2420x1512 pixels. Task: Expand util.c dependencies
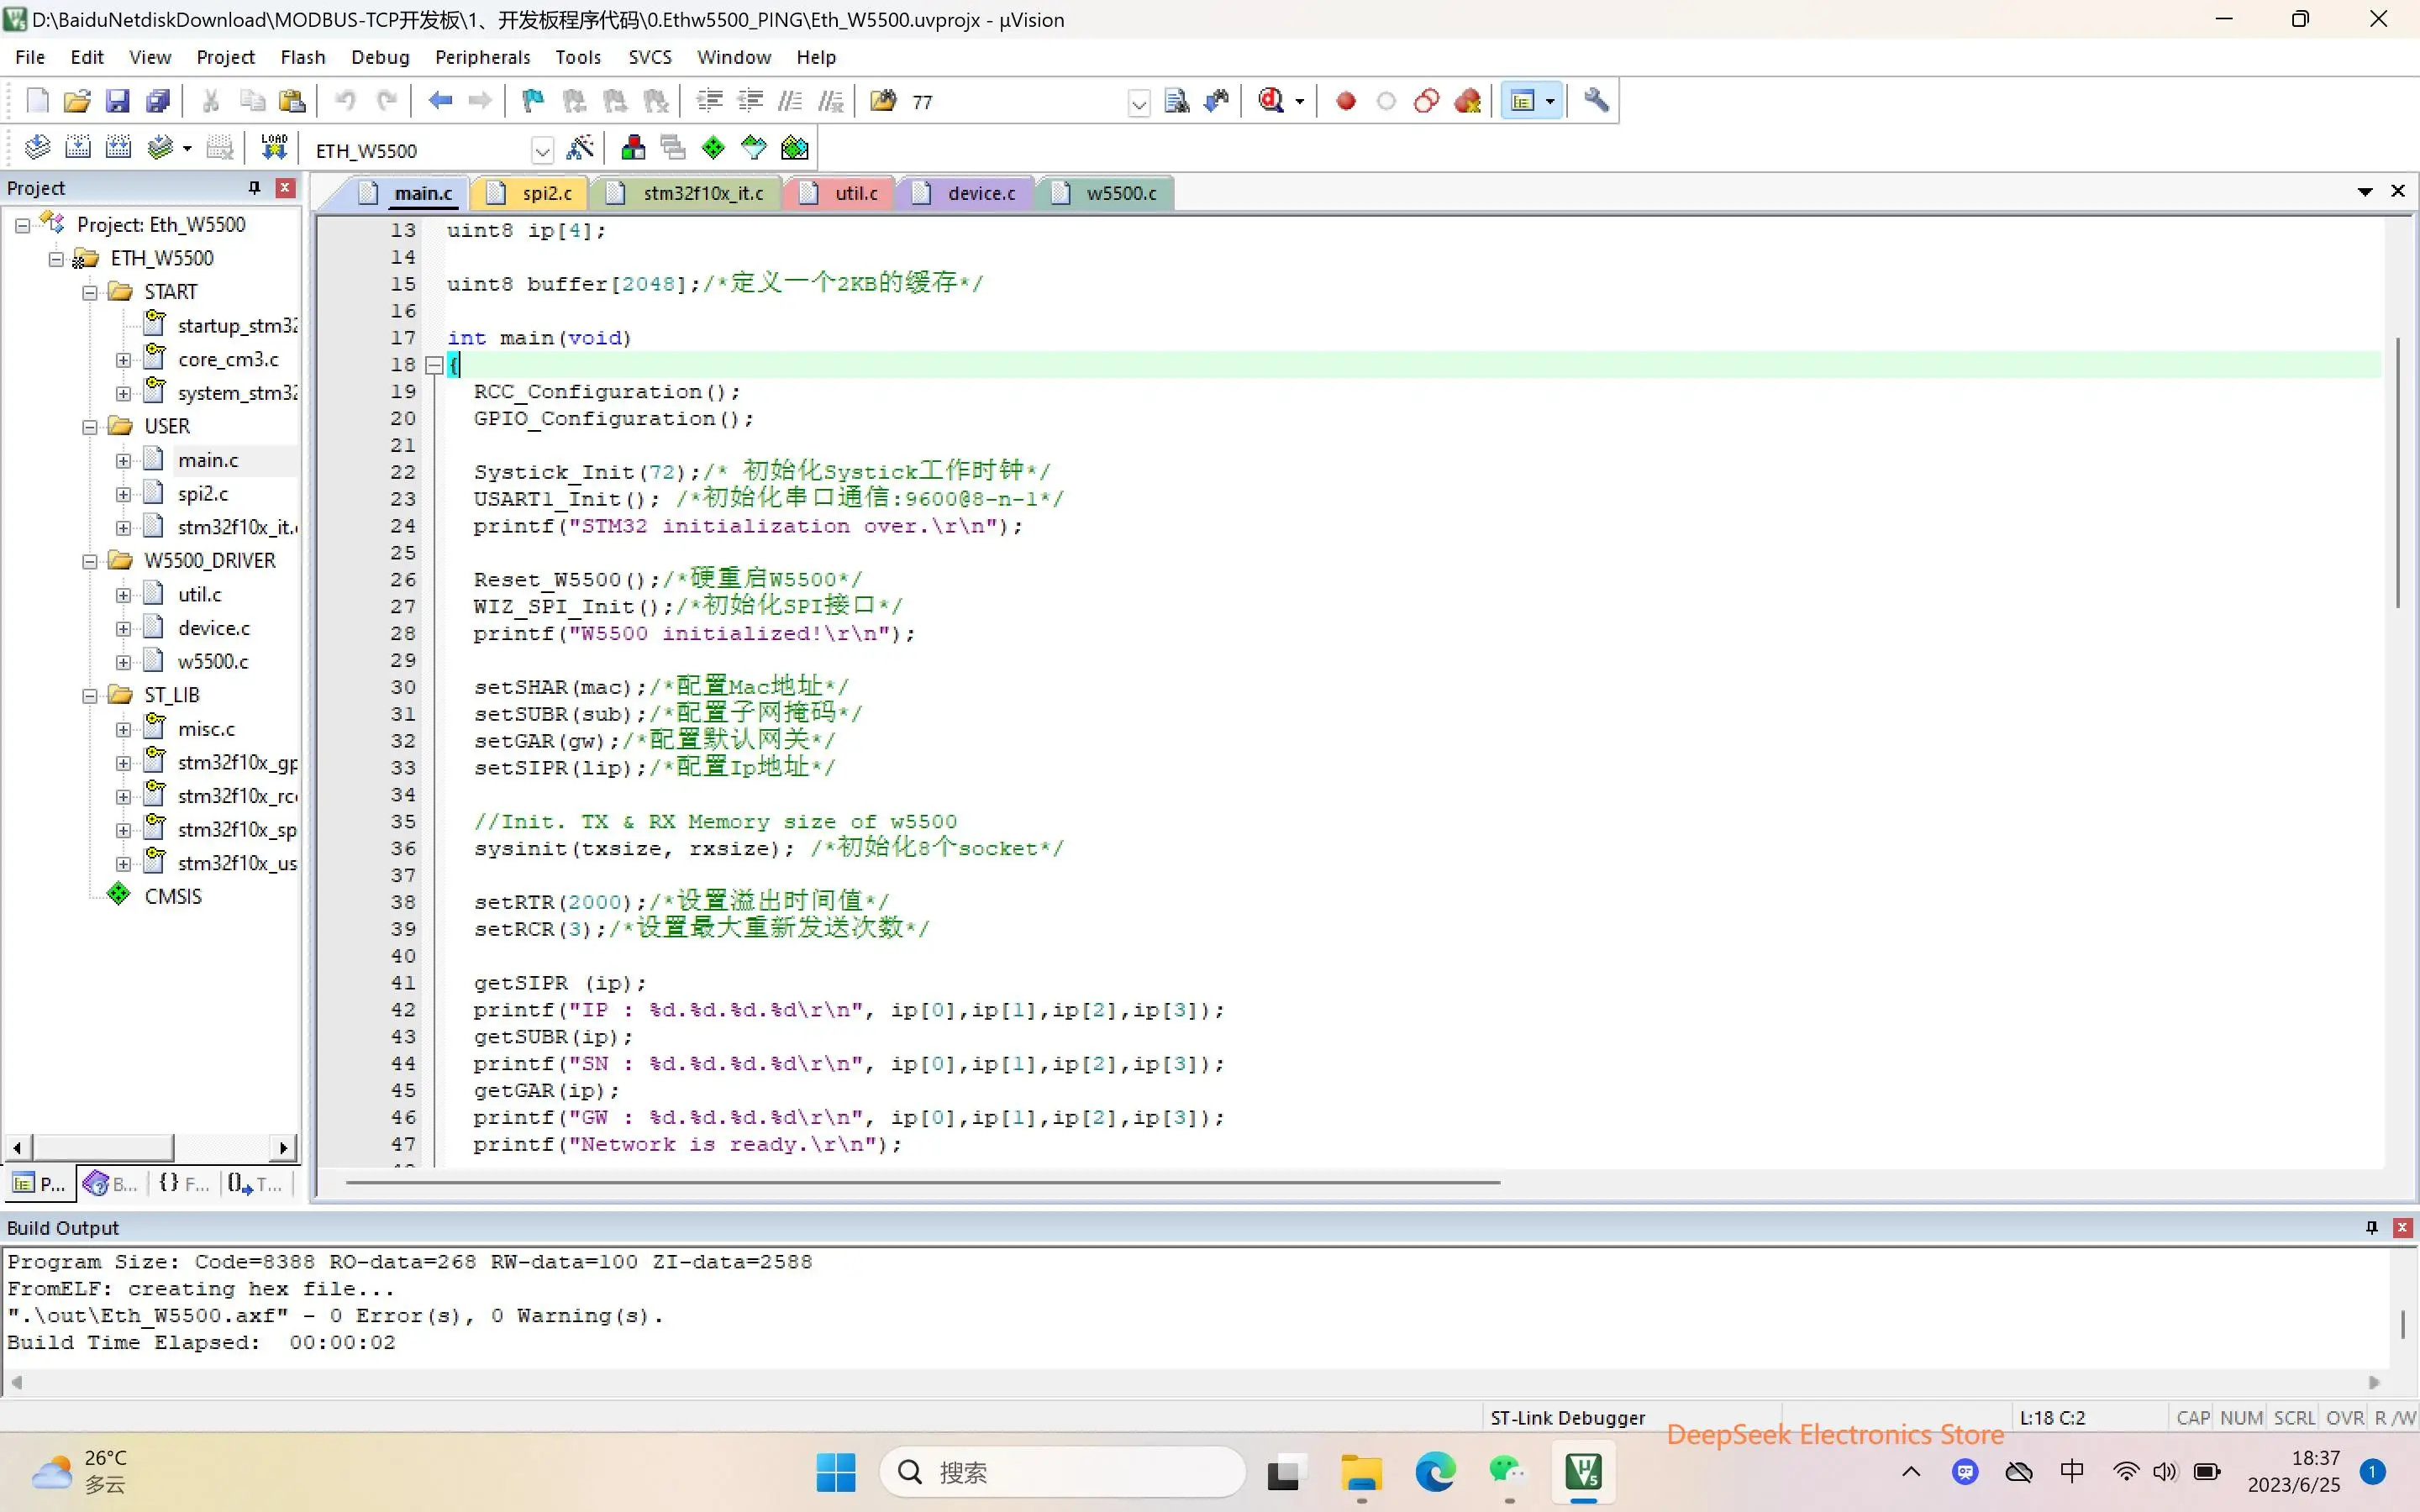[x=123, y=595]
